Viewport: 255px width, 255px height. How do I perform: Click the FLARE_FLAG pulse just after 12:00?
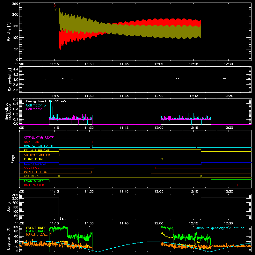tap(162, 159)
